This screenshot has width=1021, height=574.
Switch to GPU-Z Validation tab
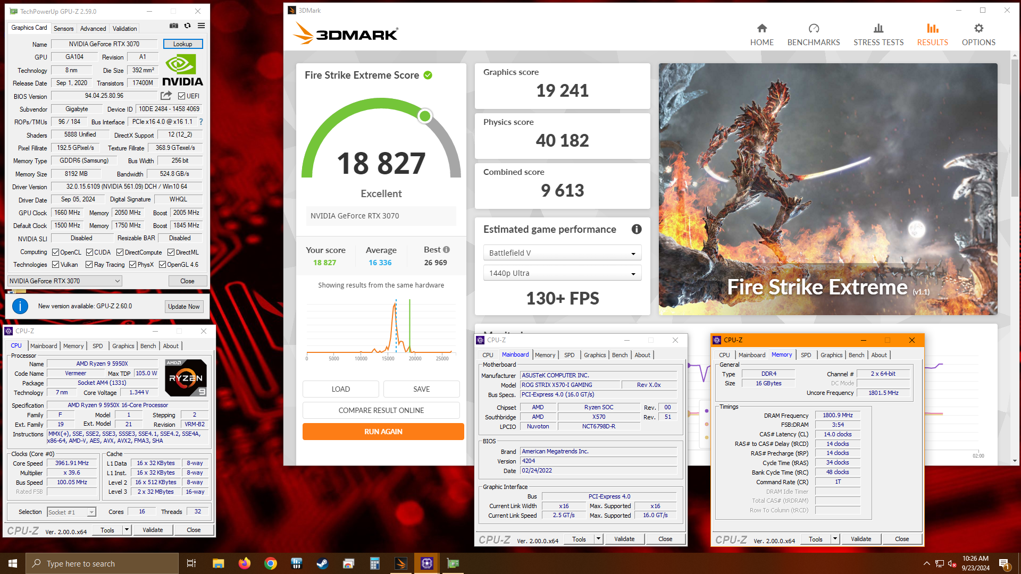(x=124, y=29)
